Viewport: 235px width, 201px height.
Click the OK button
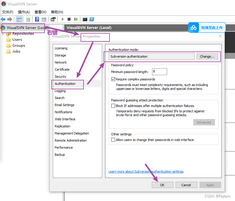(x=162, y=185)
